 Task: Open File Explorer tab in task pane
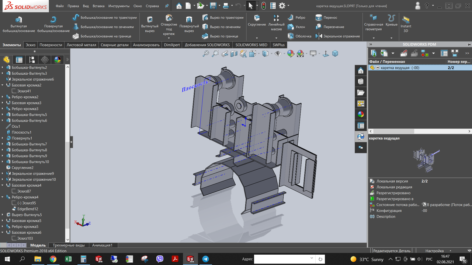(x=361, y=92)
